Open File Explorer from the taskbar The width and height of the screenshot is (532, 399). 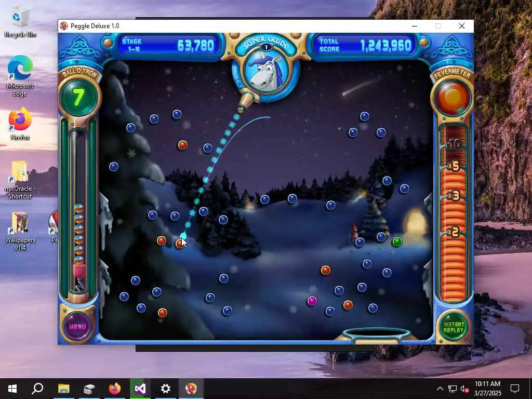point(63,389)
